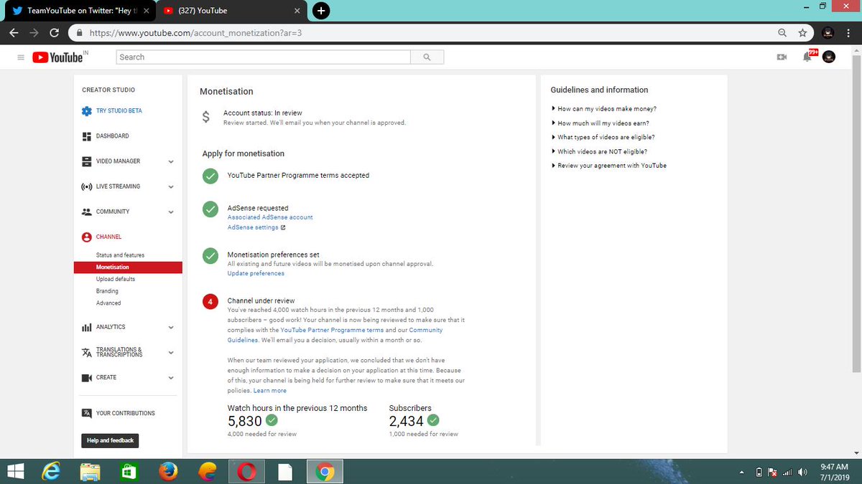Viewport: 862px width, 484px height.
Task: Open Upload defaults under Channel
Action: coord(115,279)
